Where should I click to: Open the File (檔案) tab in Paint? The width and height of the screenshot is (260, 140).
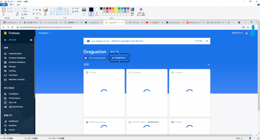tap(4, 5)
